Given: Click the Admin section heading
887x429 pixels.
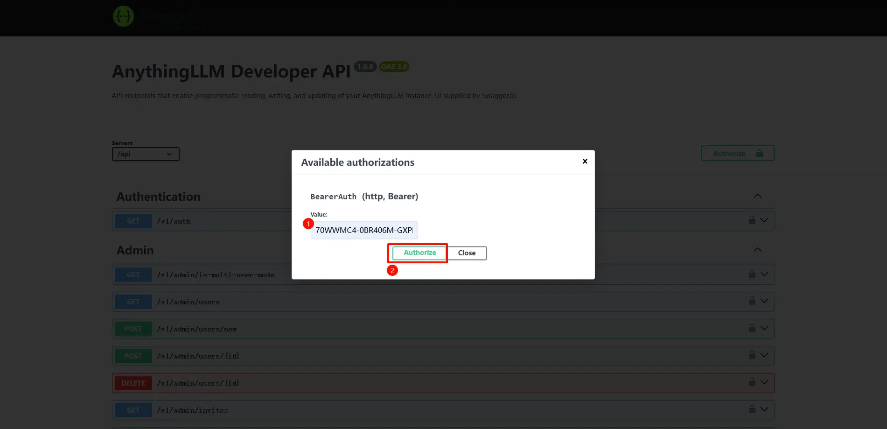Looking at the screenshot, I should click(135, 250).
